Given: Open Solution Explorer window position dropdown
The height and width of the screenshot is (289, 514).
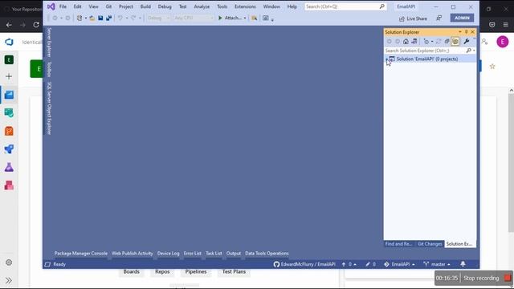Looking at the screenshot, I should point(460,32).
